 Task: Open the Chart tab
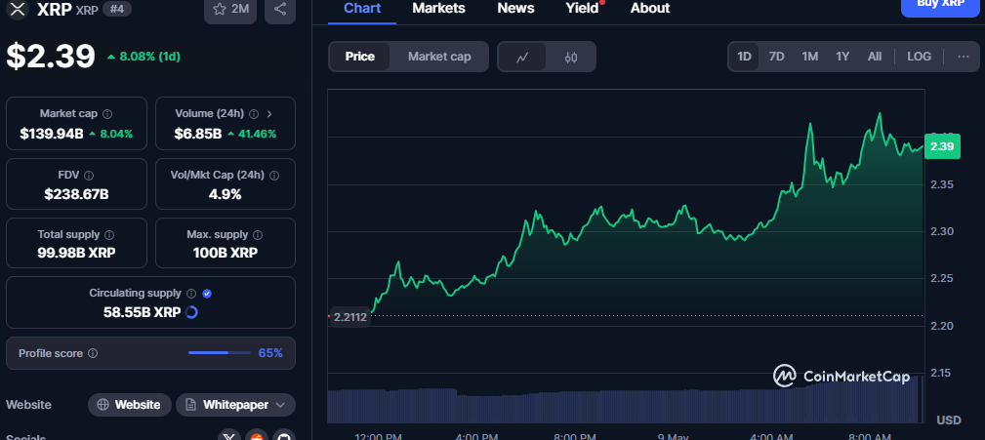click(x=362, y=9)
